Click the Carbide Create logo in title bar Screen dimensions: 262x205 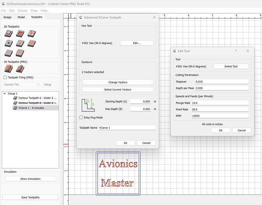pos(3,4)
